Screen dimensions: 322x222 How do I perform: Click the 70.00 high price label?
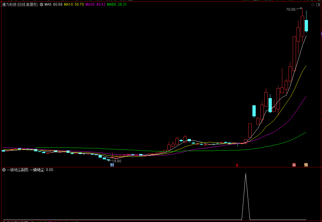(291, 10)
